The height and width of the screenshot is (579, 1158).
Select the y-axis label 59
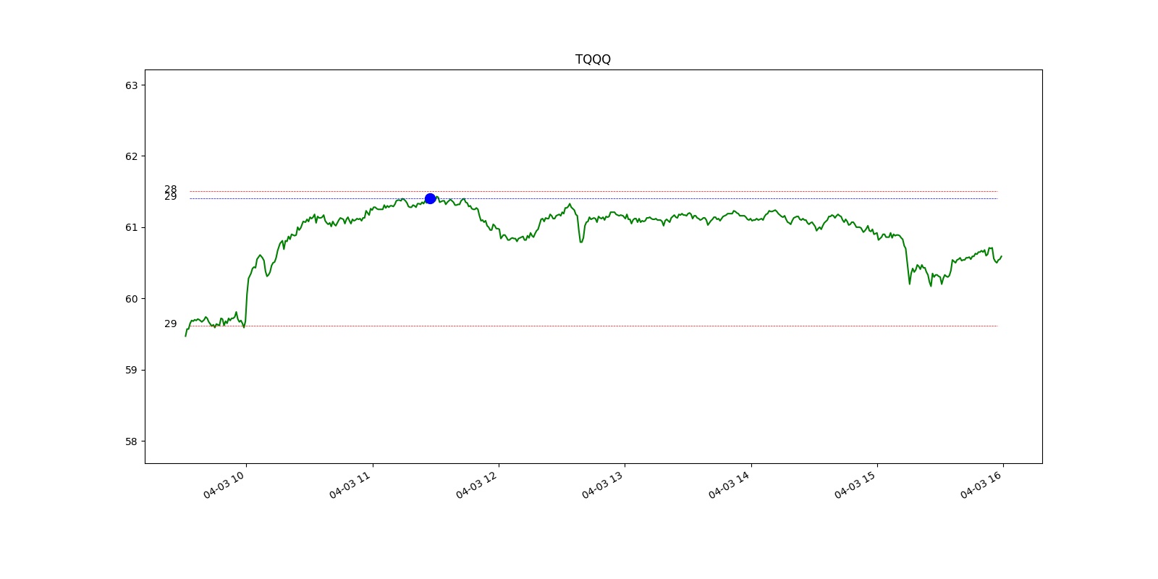[131, 370]
